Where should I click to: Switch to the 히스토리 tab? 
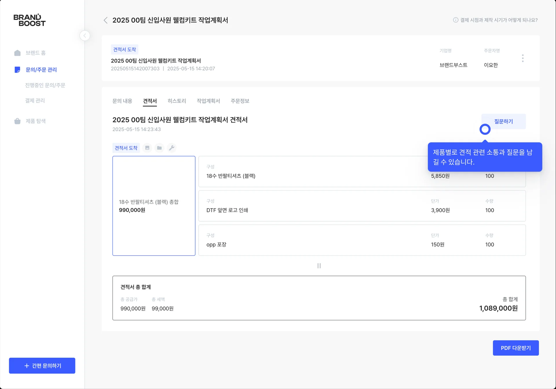point(177,101)
